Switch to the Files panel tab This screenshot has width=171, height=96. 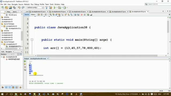tap(8, 12)
